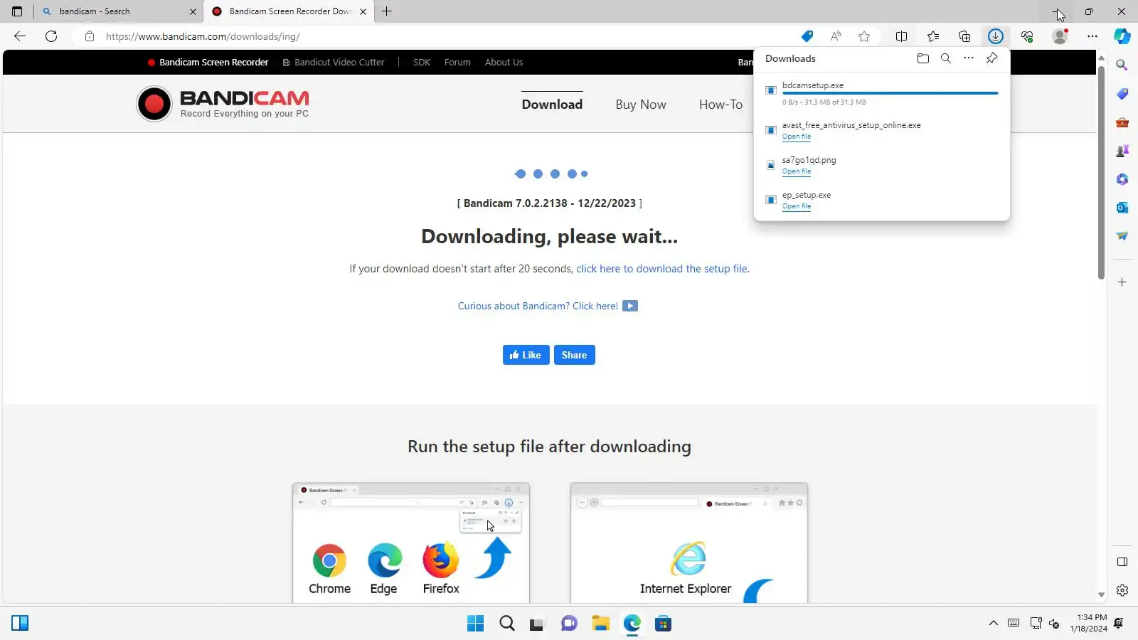1138x640 pixels.
Task: Open sidebar Tools briefcase icon
Action: 1122,122
